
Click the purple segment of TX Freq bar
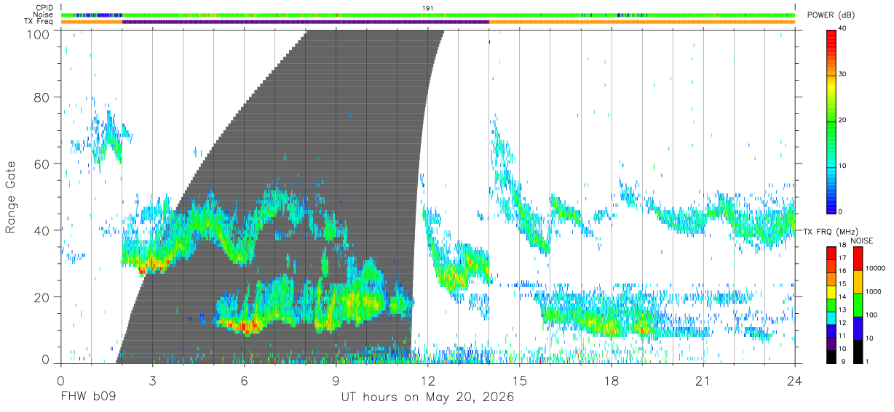306,22
